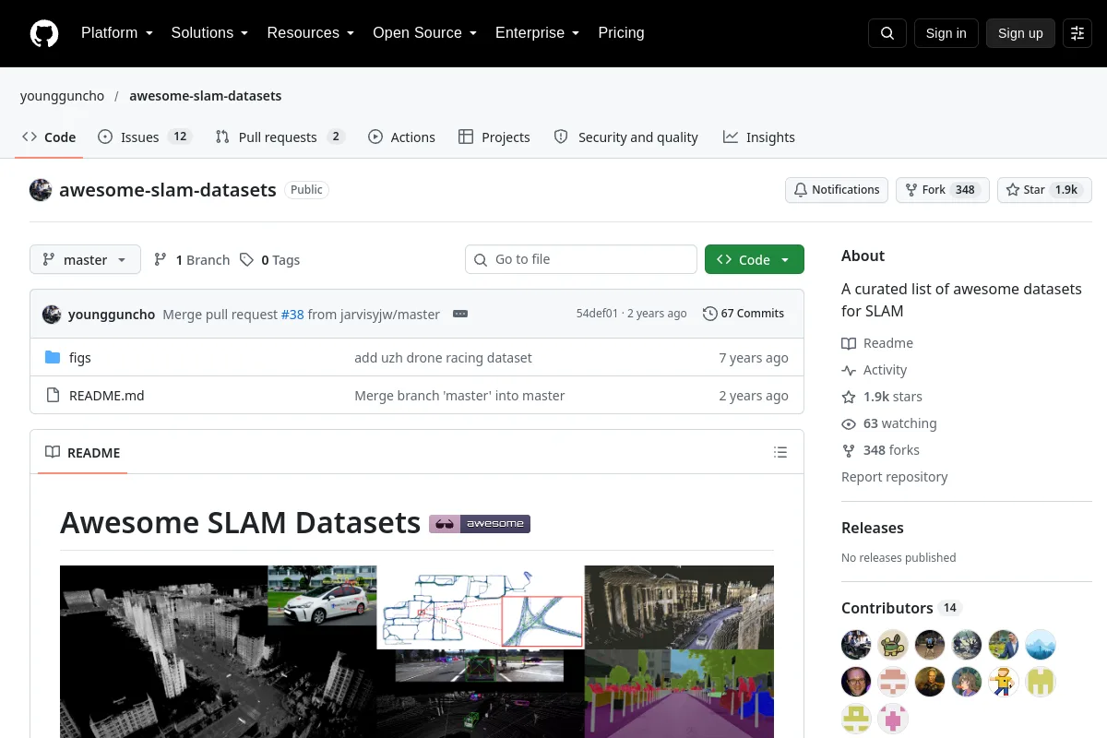
Task: Click the awesome badge in README heading
Action: pyautogui.click(x=480, y=524)
